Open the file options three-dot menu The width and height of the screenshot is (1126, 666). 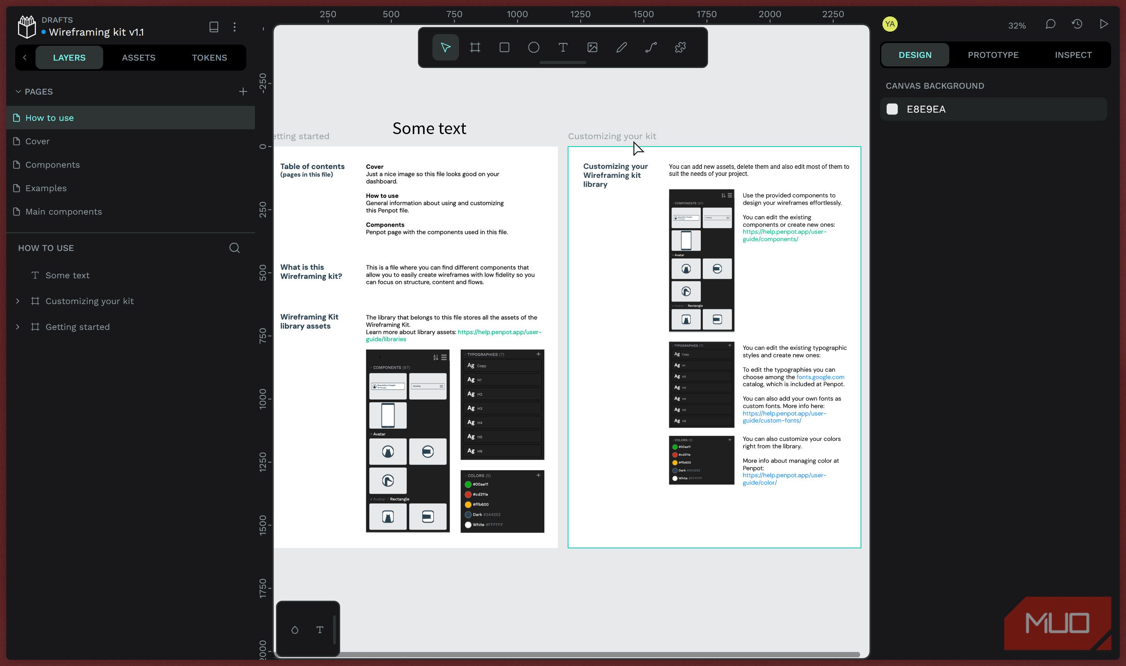point(234,27)
